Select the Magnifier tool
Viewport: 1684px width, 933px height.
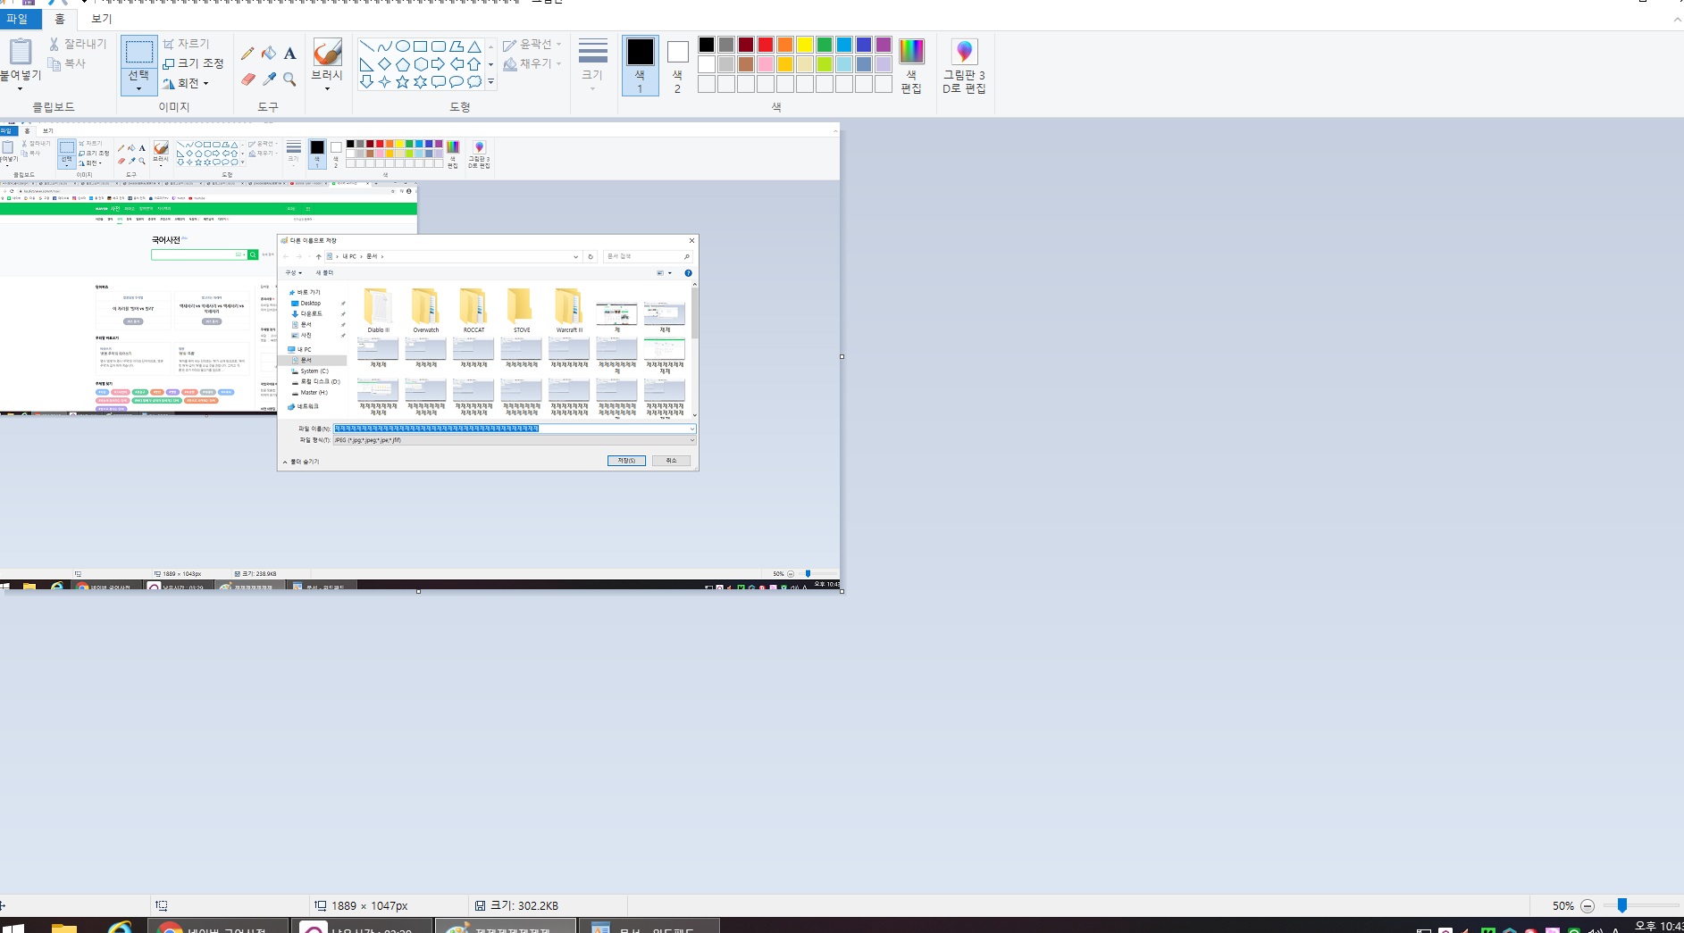[x=289, y=79]
